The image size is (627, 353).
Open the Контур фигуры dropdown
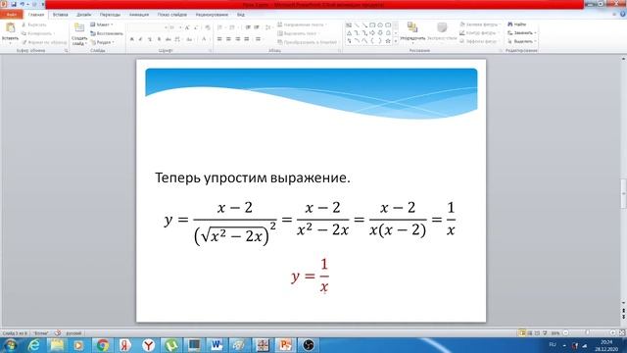coord(479,32)
